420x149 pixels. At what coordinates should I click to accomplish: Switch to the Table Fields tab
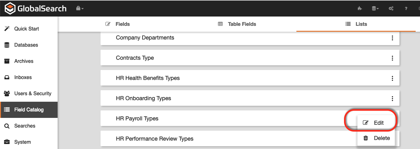237,24
